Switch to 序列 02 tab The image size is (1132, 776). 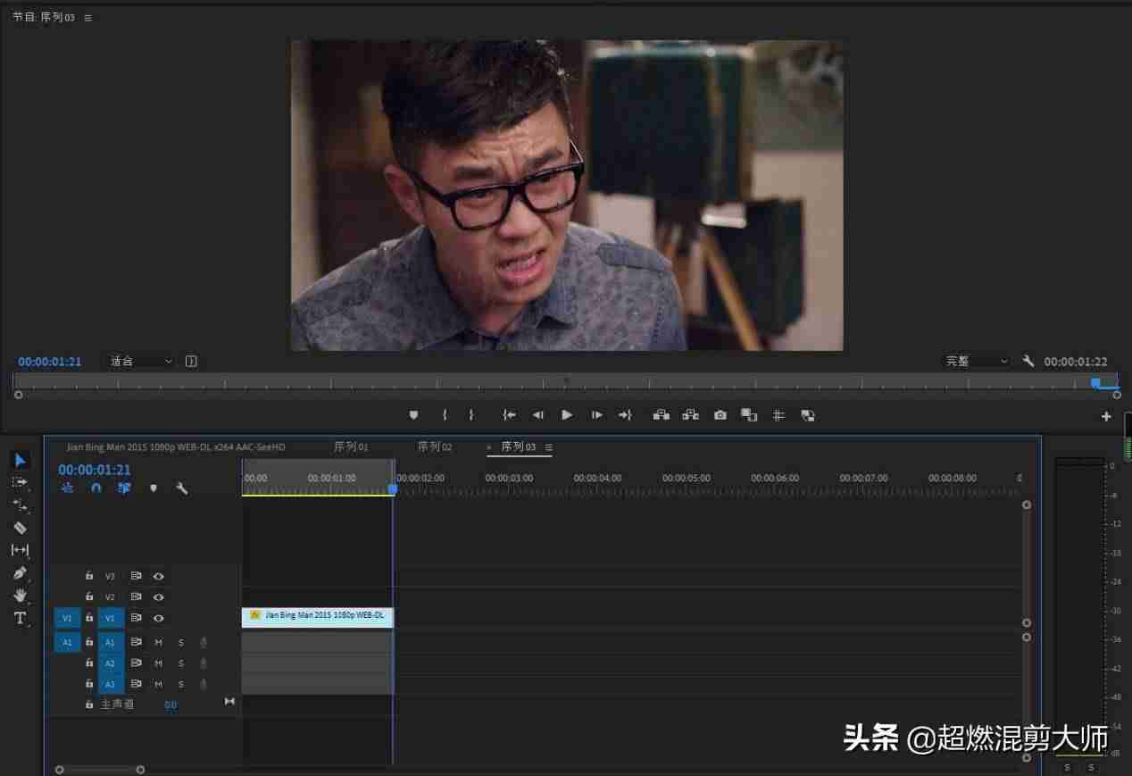click(x=435, y=446)
